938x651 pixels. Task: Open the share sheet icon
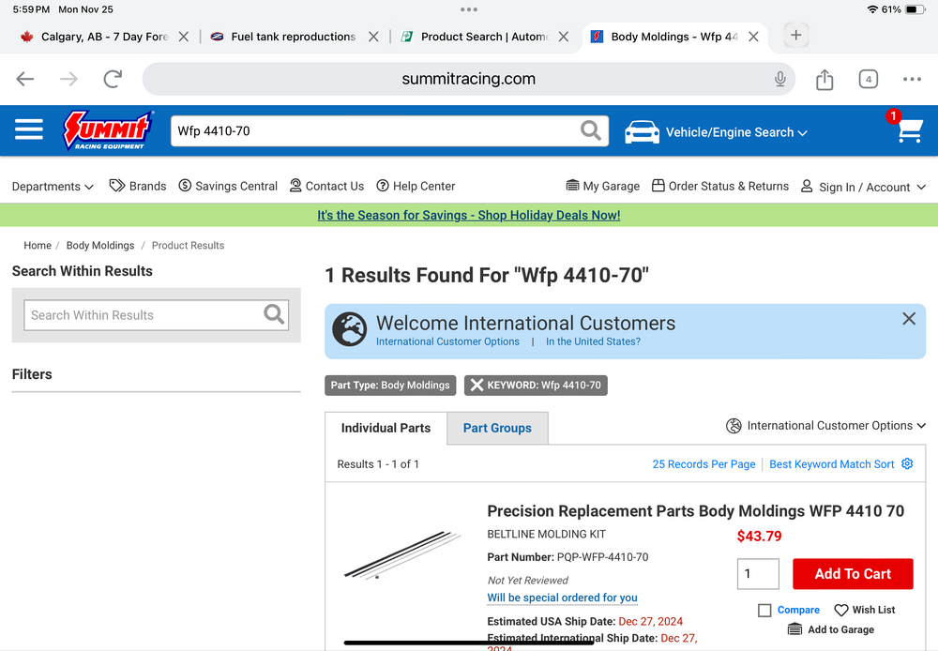point(825,79)
